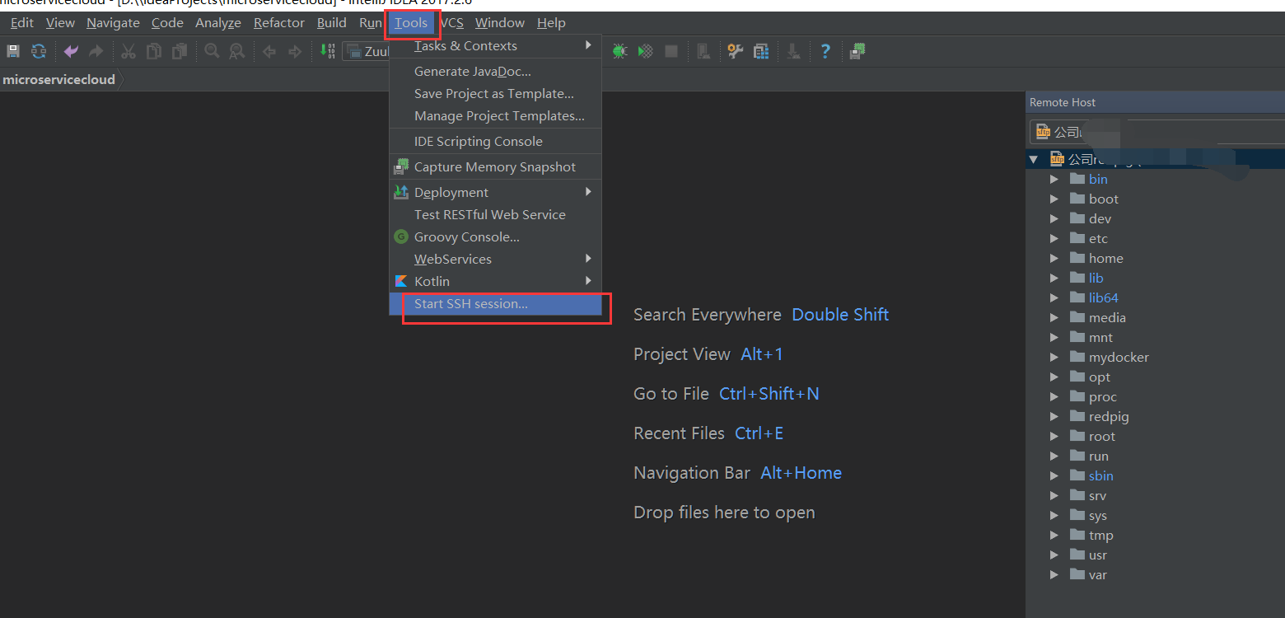1285x618 pixels.
Task: Click the Build project binary icon
Action: click(x=327, y=51)
